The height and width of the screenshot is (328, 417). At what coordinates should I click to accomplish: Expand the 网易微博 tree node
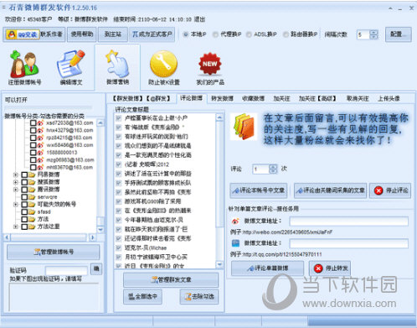tap(16, 174)
